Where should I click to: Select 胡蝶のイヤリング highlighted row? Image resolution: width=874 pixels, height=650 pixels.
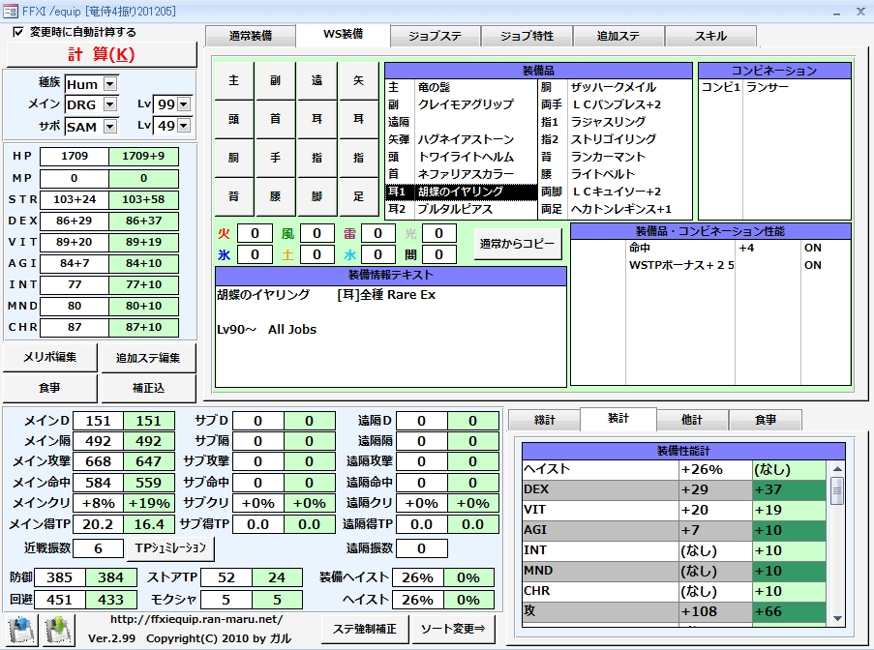pos(461,192)
